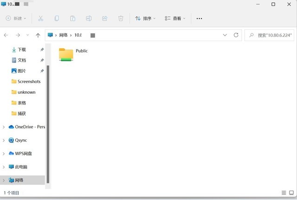Expand the WPS网盘 tree node
This screenshot has height=200, width=297.
click(x=4, y=154)
